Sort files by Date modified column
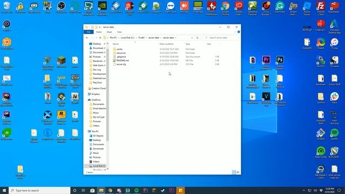Viewport: 345px width, 194px height. coord(167,44)
